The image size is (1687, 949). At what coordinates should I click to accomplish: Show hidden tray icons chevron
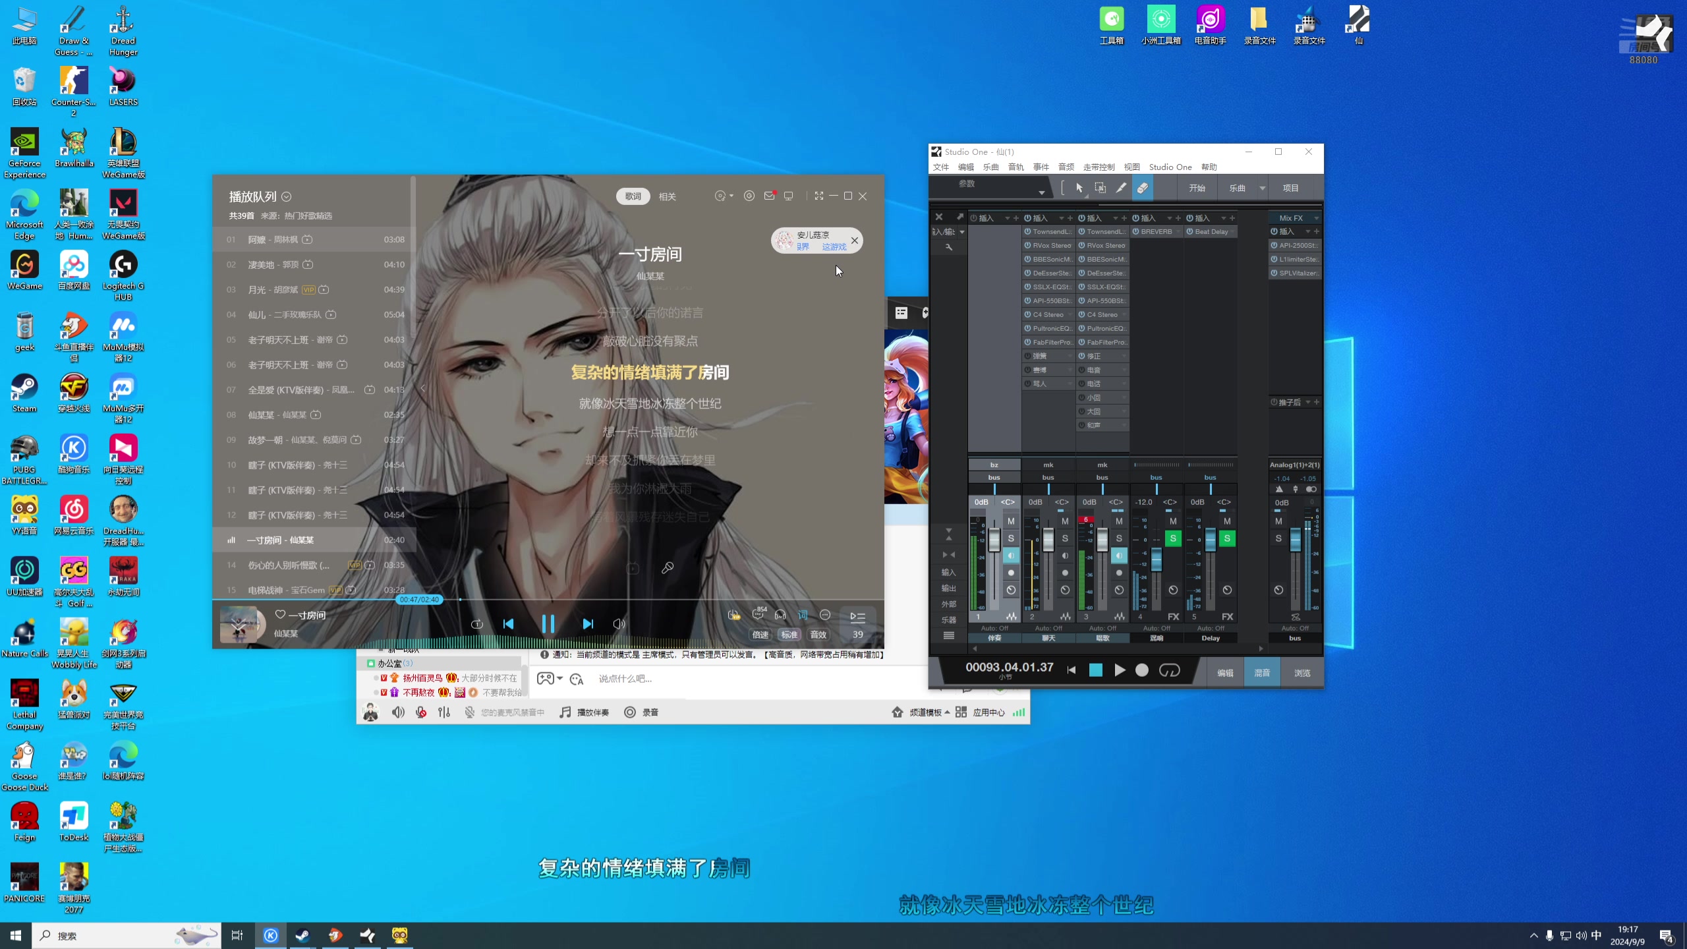[1534, 935]
